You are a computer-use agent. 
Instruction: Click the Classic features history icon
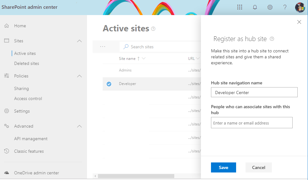(x=7, y=151)
